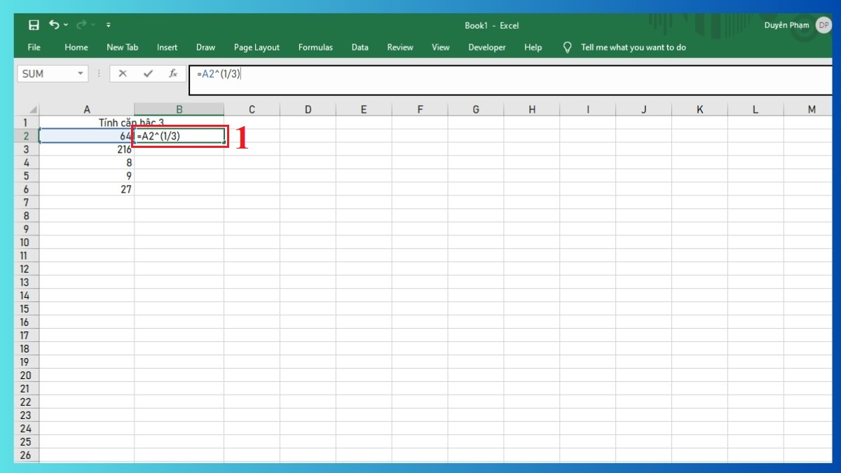Click the Insert Function fx icon

click(173, 73)
